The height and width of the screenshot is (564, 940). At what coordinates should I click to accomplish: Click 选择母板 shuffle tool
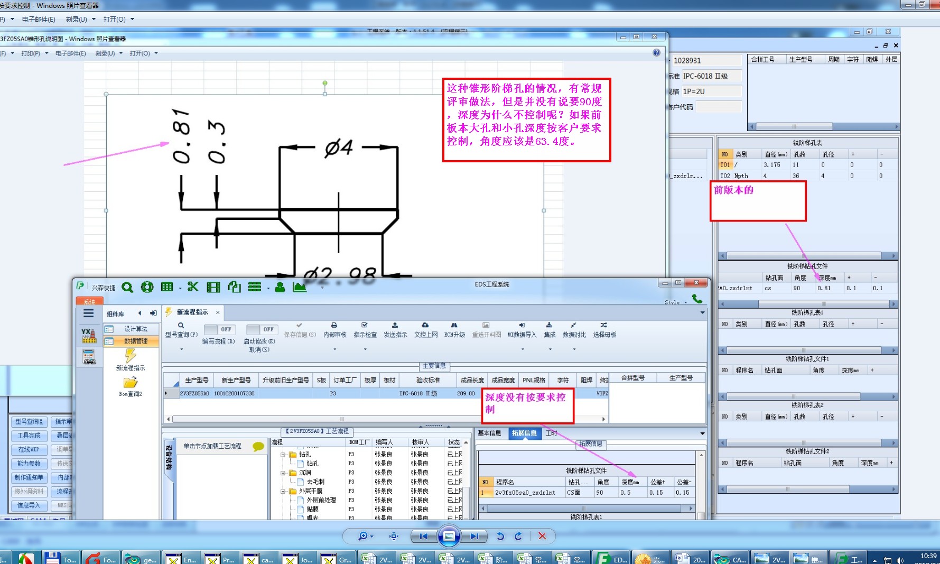(604, 330)
